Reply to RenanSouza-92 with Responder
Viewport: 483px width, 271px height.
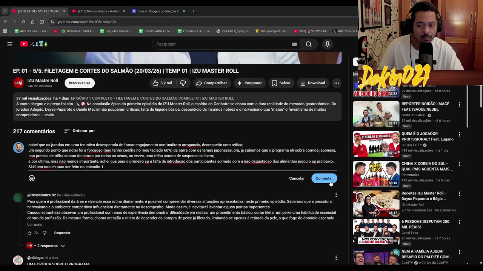pos(62,233)
